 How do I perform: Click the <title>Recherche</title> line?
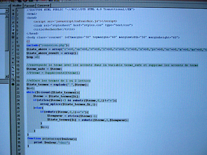54,29
